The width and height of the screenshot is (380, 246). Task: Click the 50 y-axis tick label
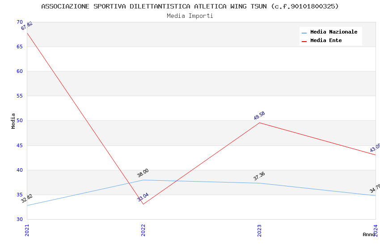pyautogui.click(x=19, y=121)
